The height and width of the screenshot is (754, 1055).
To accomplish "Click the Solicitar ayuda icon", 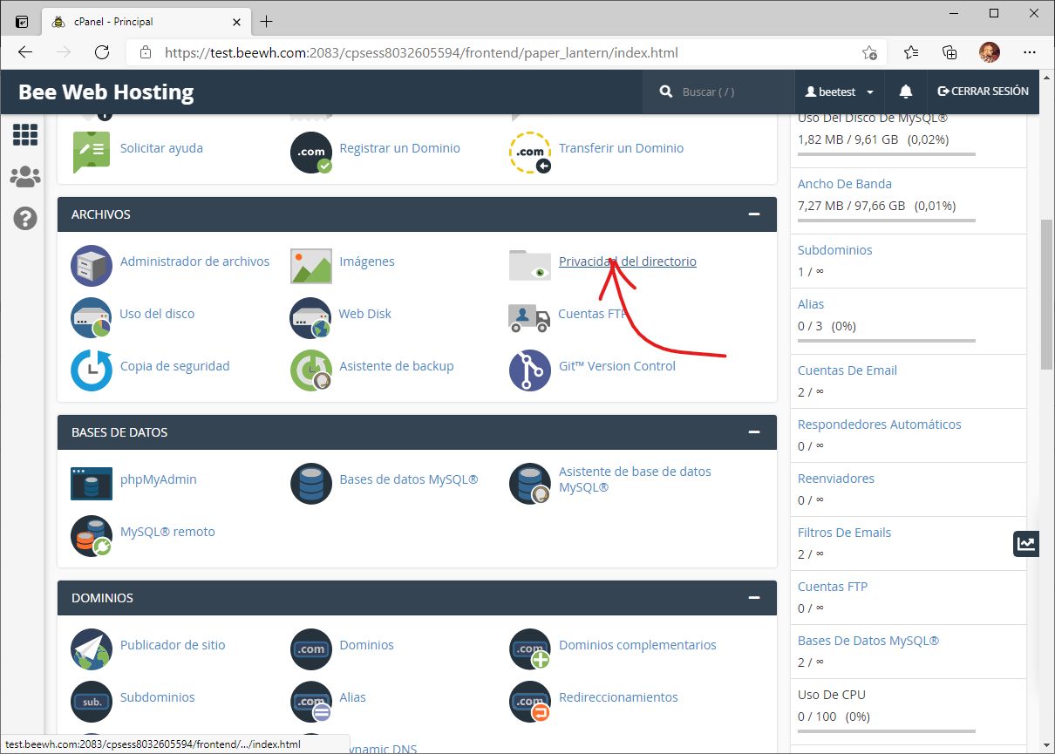I will click(x=92, y=153).
